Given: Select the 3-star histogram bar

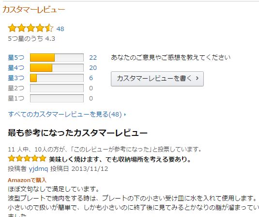Looking at the screenshot, I should coord(57,78).
